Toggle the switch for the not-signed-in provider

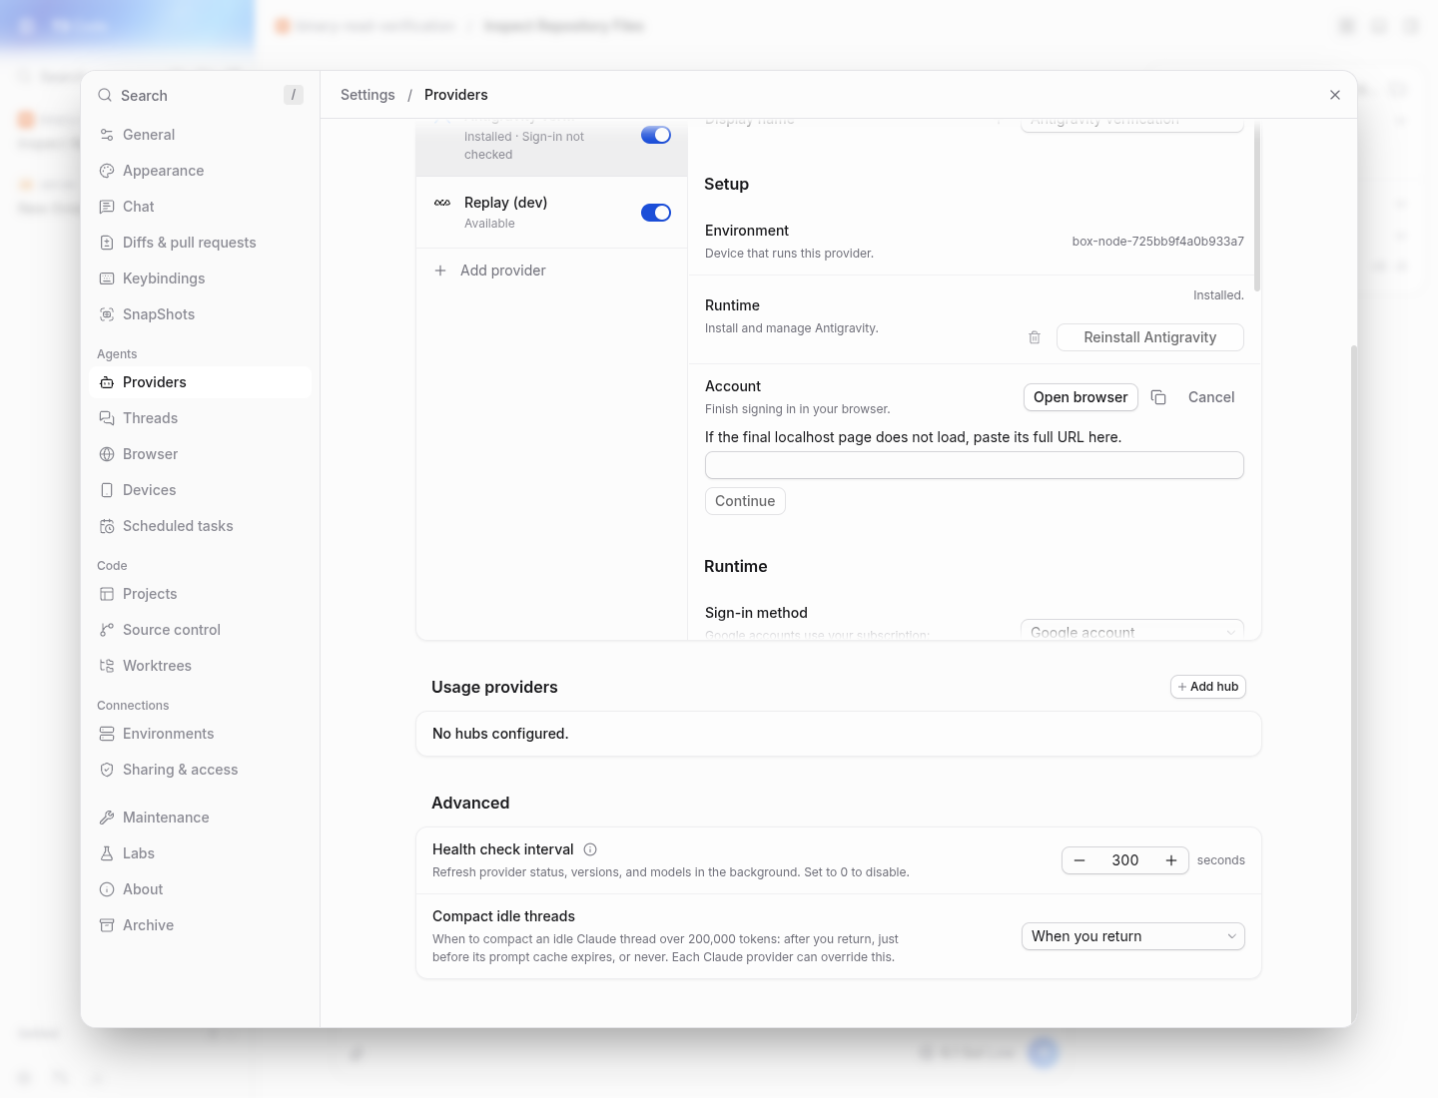[x=656, y=135]
